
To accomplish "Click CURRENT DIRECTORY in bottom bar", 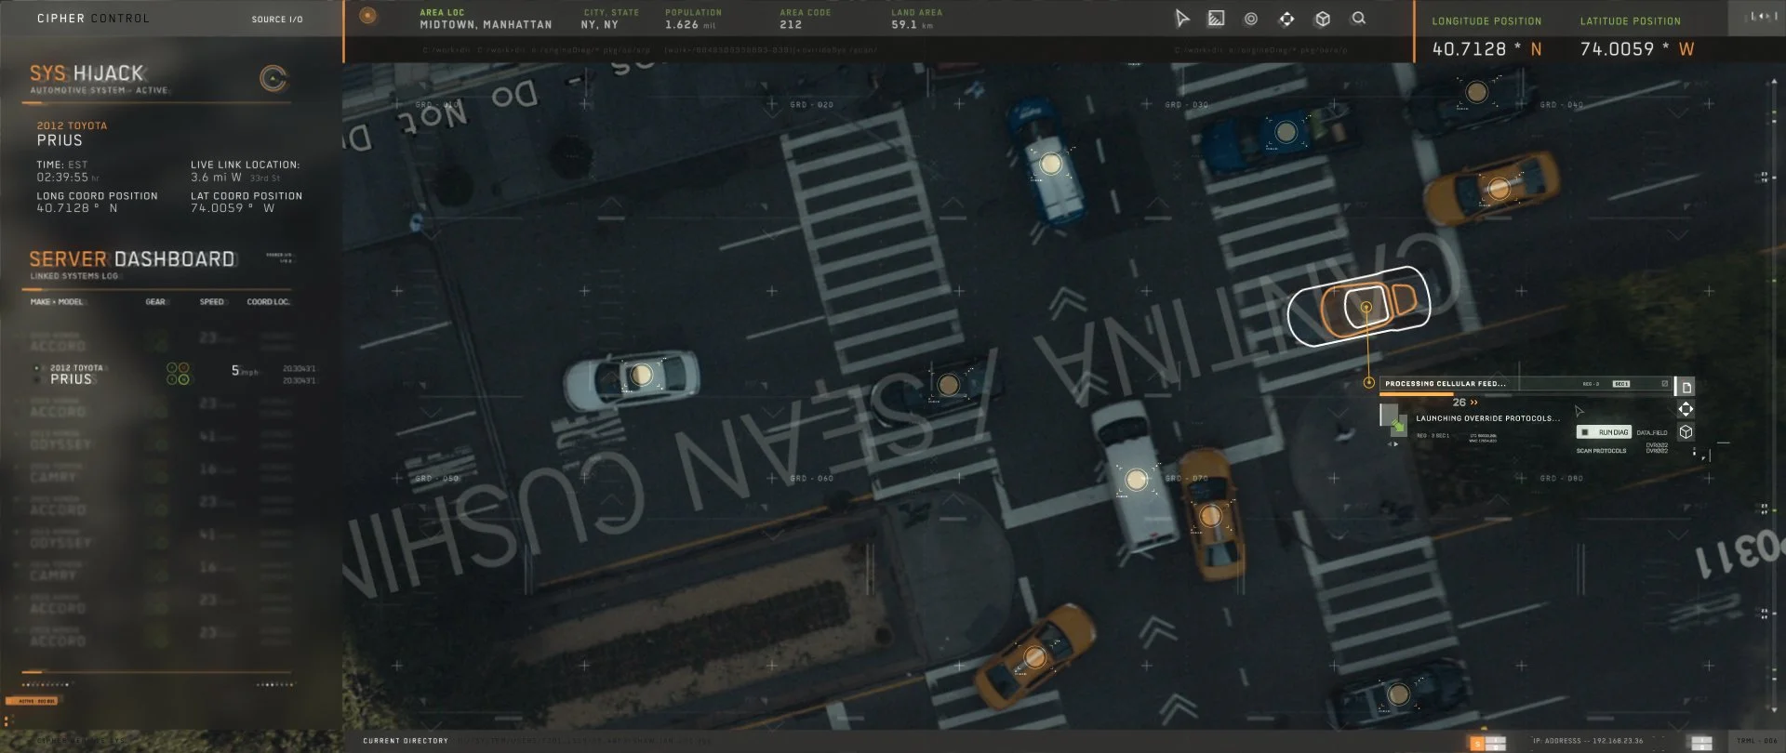I will pos(406,741).
